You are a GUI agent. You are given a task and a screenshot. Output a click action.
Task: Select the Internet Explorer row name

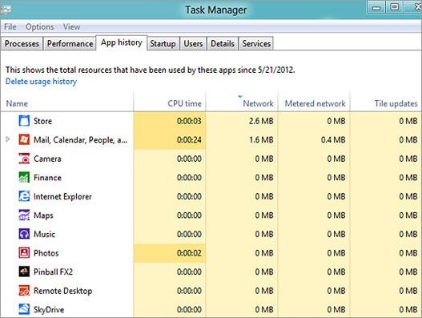pos(62,196)
